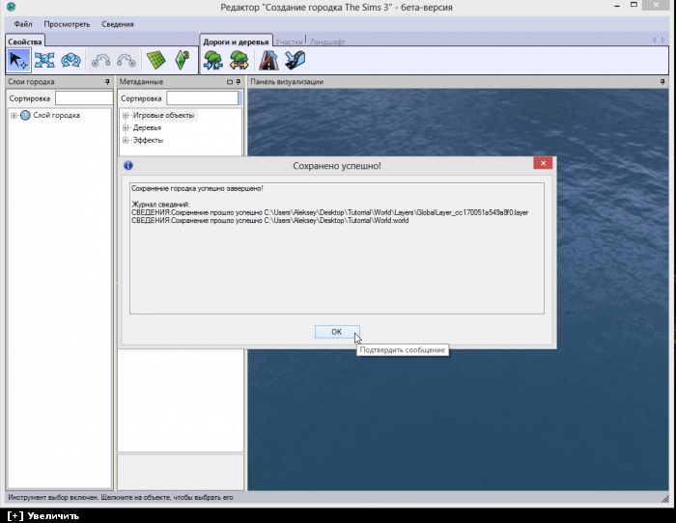676x523 pixels.
Task: Expand the Эффекты tree node
Action: coord(126,141)
